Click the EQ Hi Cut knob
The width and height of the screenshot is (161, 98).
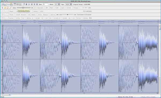pyautogui.click(x=82, y=18)
